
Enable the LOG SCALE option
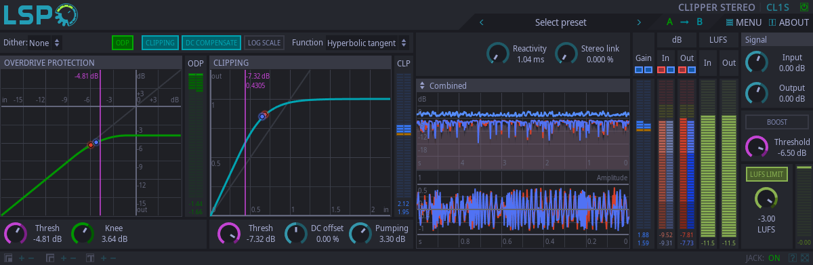(x=264, y=43)
